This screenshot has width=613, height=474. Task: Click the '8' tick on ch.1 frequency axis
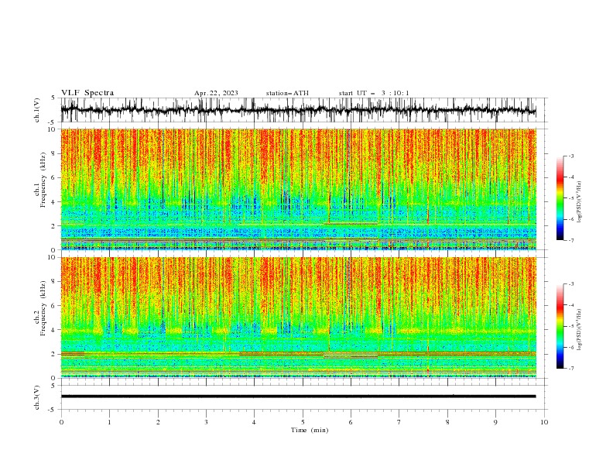click(x=55, y=153)
